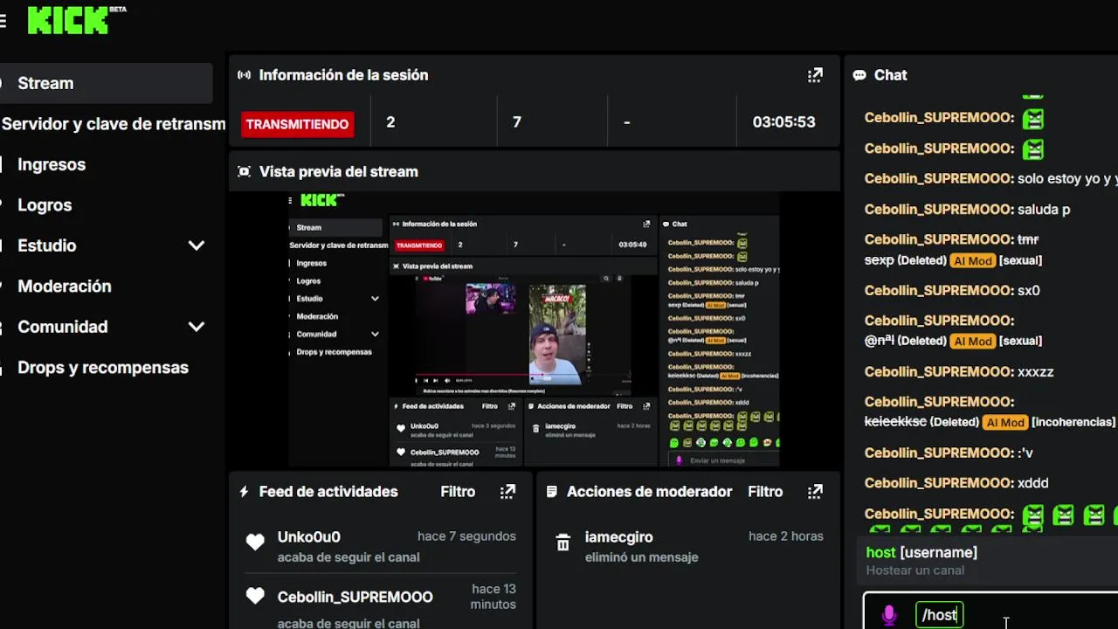This screenshot has height=629, width=1118.
Task: Click the heart icon next to Cebollin_SUPREMOOO follow
Action: point(255,596)
